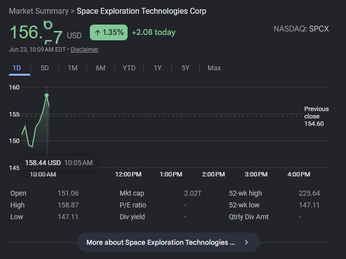Click the green chart point marker
346x259 pixels.
click(x=47, y=95)
